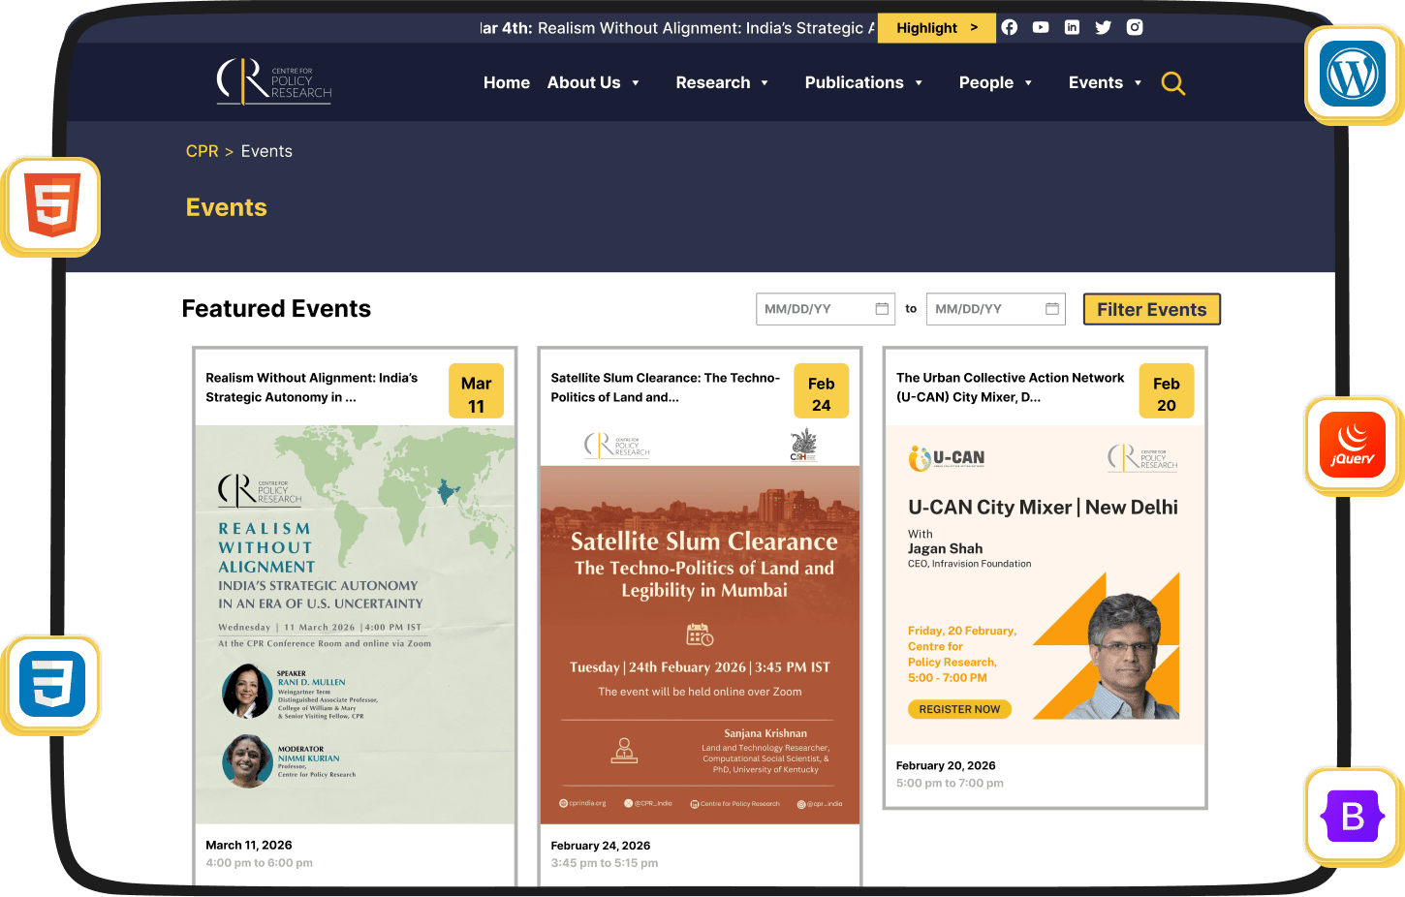Expand the About Us dropdown menu
The height and width of the screenshot is (897, 1405).
click(x=593, y=83)
